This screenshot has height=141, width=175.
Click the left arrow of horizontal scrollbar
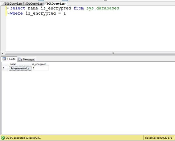3,53
